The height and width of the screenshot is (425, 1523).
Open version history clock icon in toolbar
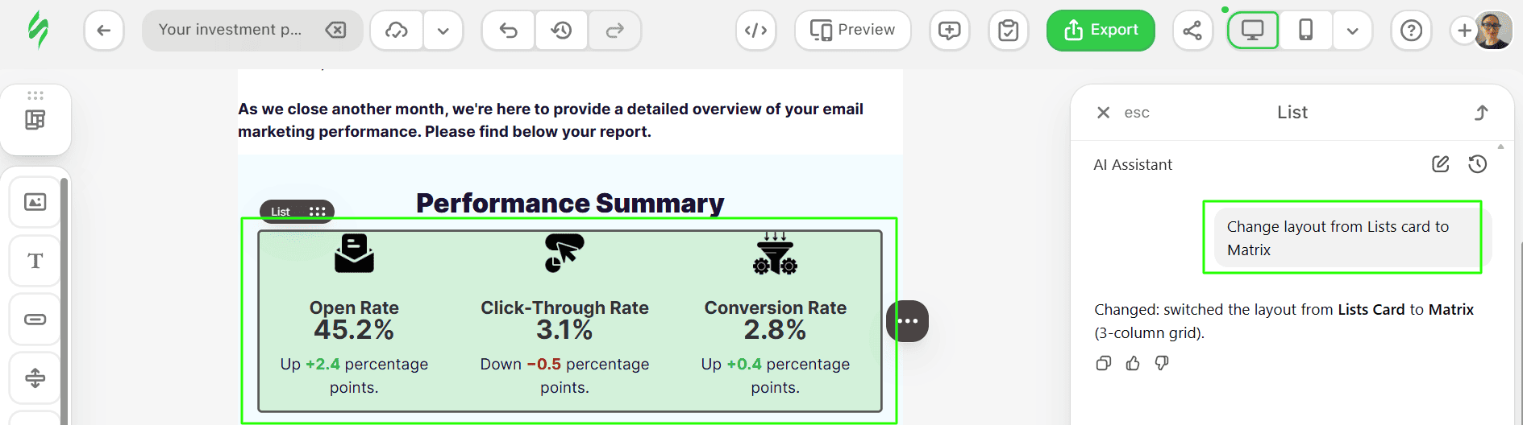(x=561, y=31)
